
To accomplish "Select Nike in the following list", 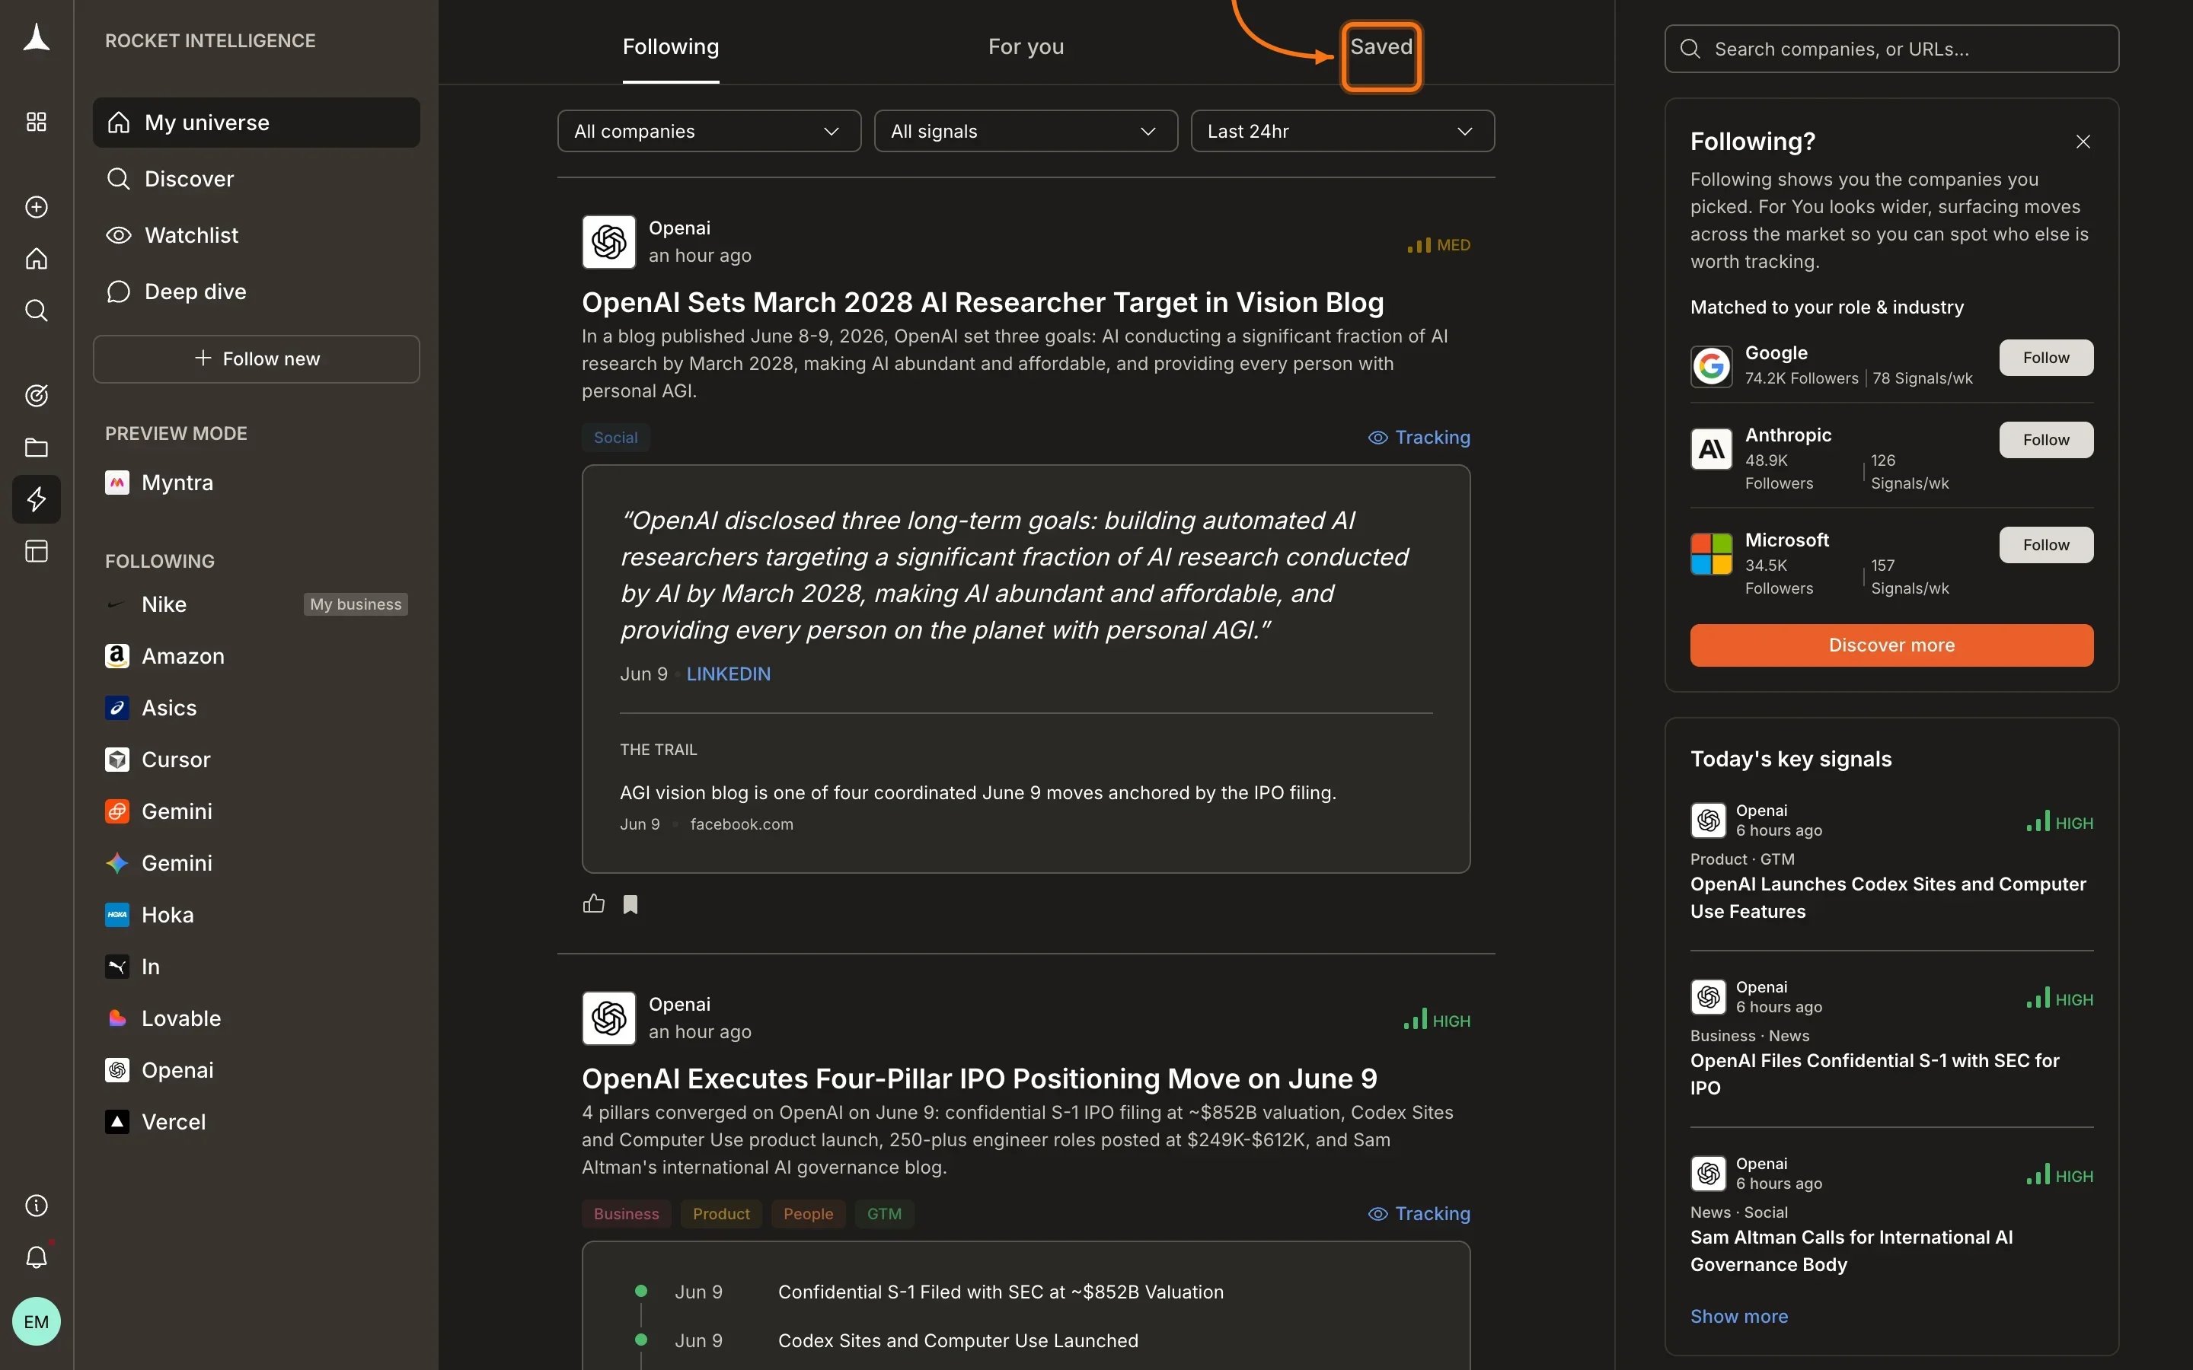I will tap(257, 604).
